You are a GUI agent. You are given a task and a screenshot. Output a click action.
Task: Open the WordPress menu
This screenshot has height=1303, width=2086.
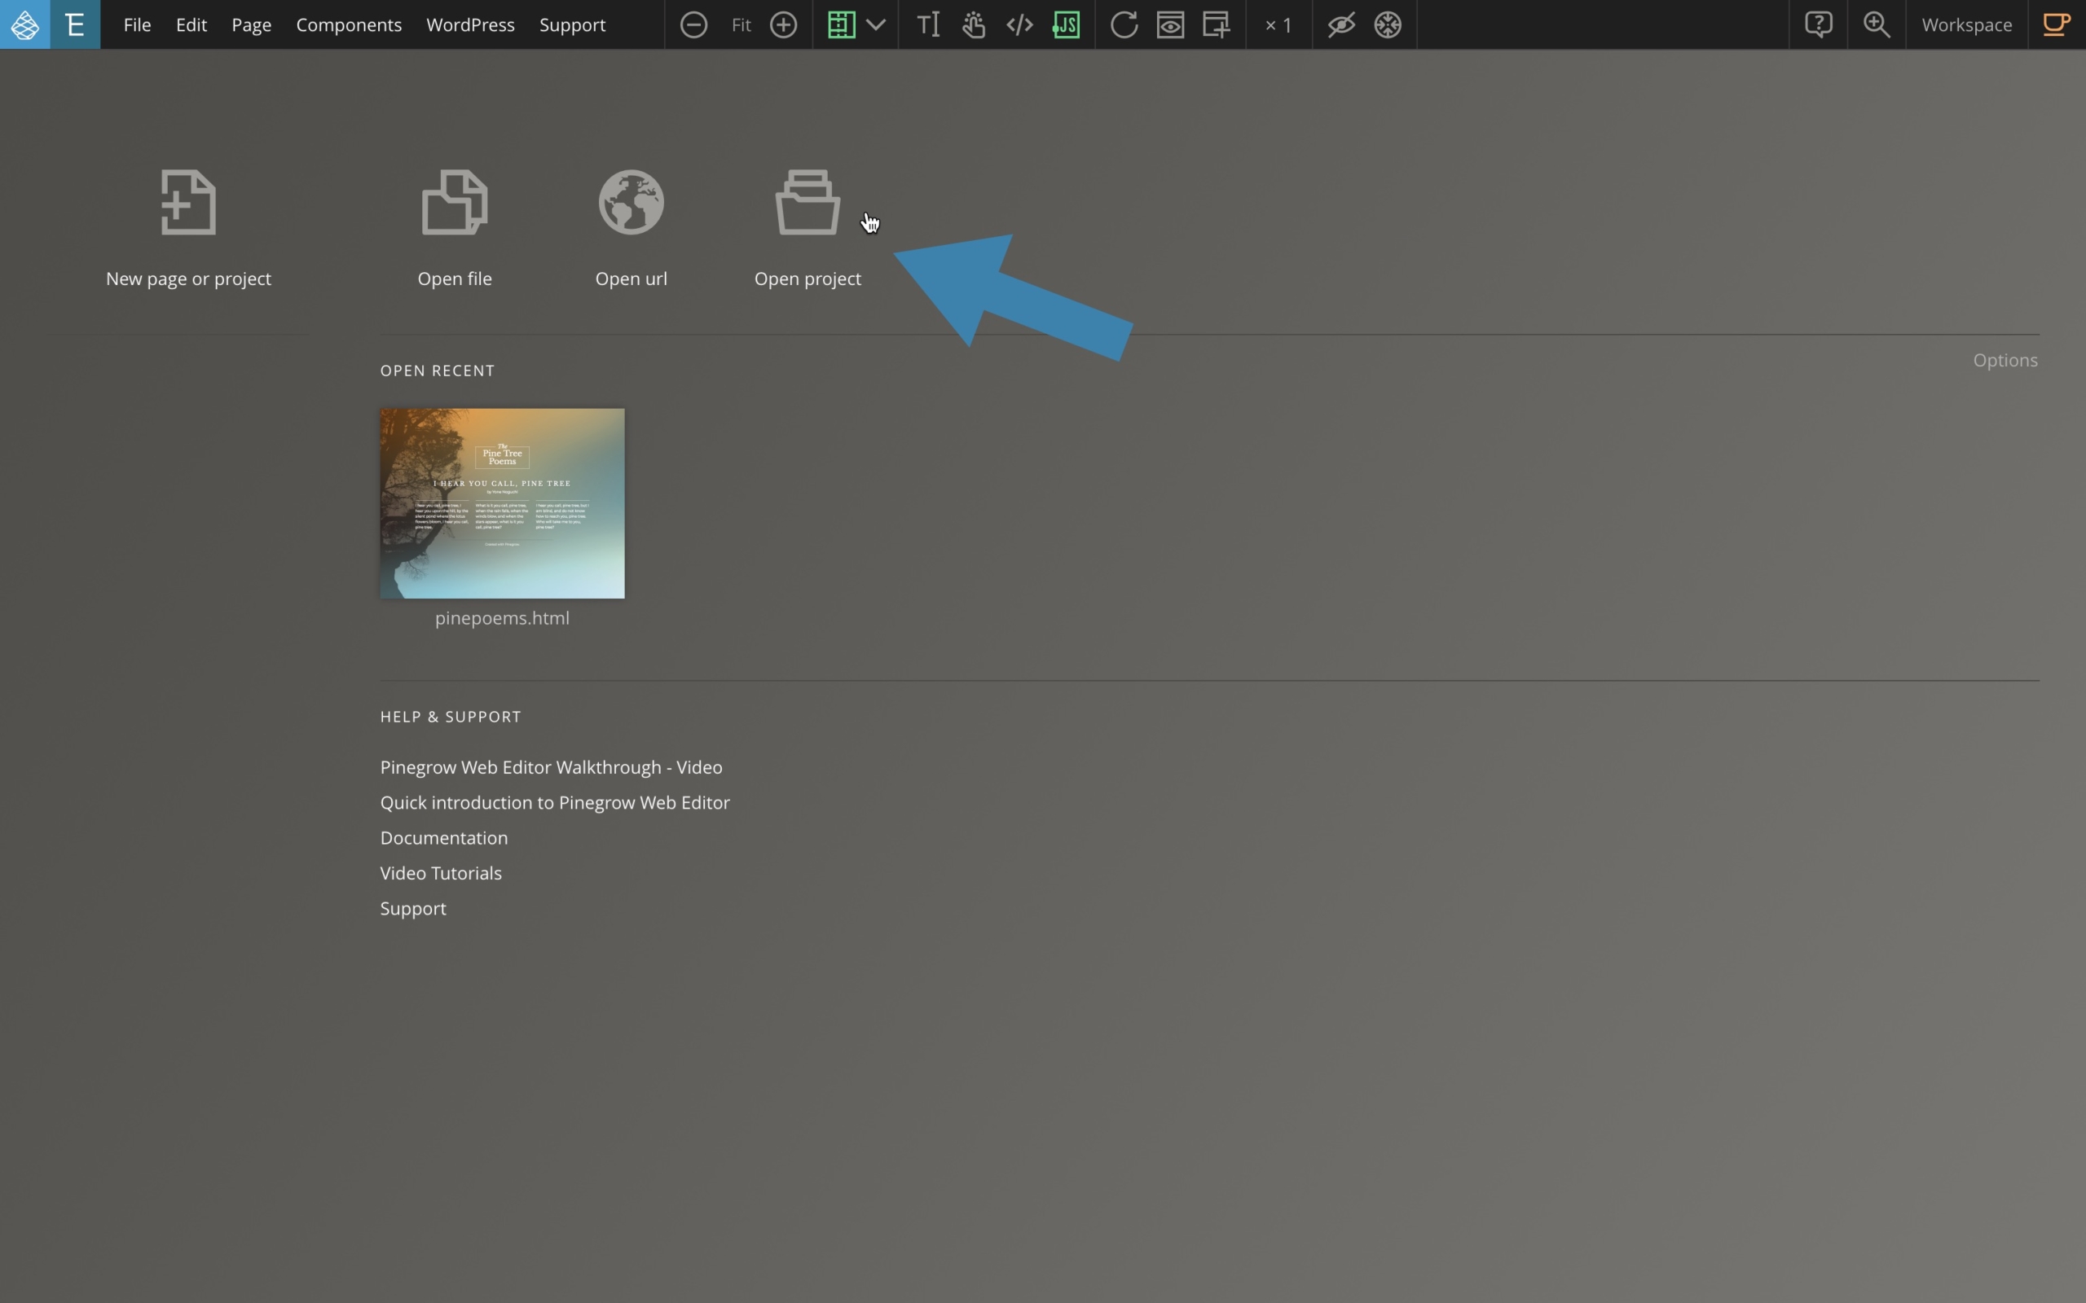[470, 24]
